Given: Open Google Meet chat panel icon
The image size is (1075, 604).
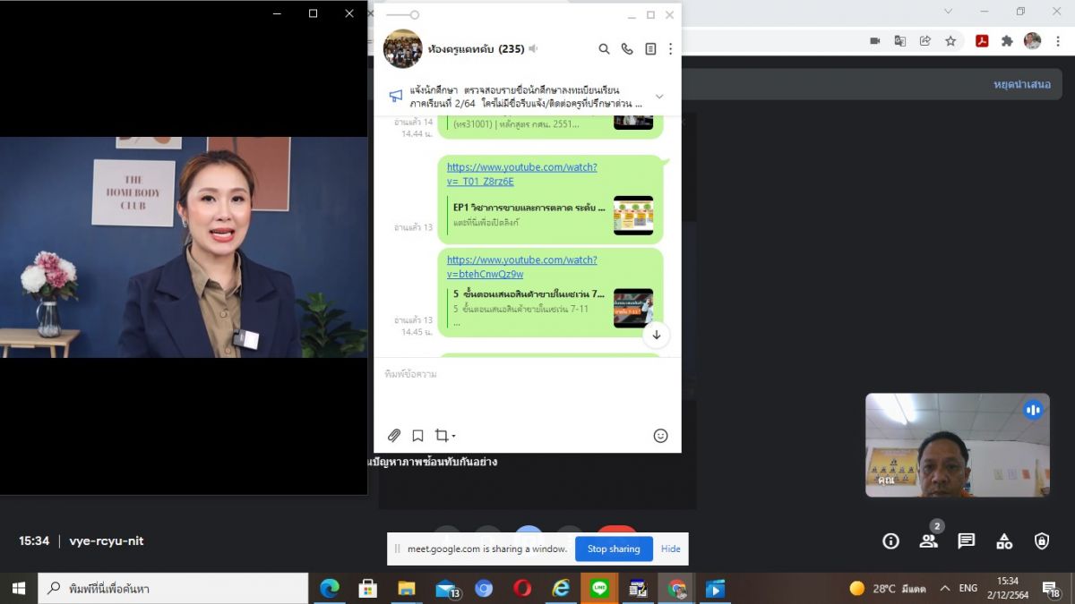Looking at the screenshot, I should pyautogui.click(x=966, y=540).
